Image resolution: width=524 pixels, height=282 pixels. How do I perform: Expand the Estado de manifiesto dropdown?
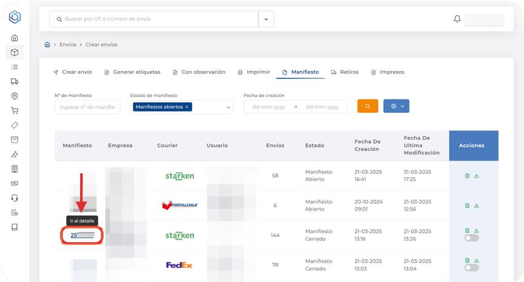pyautogui.click(x=229, y=107)
